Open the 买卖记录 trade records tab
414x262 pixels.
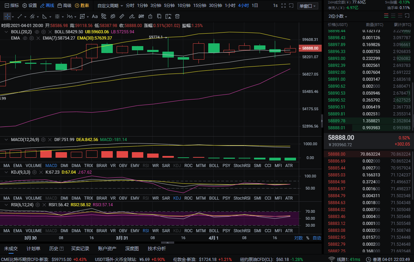[x=80, y=248]
